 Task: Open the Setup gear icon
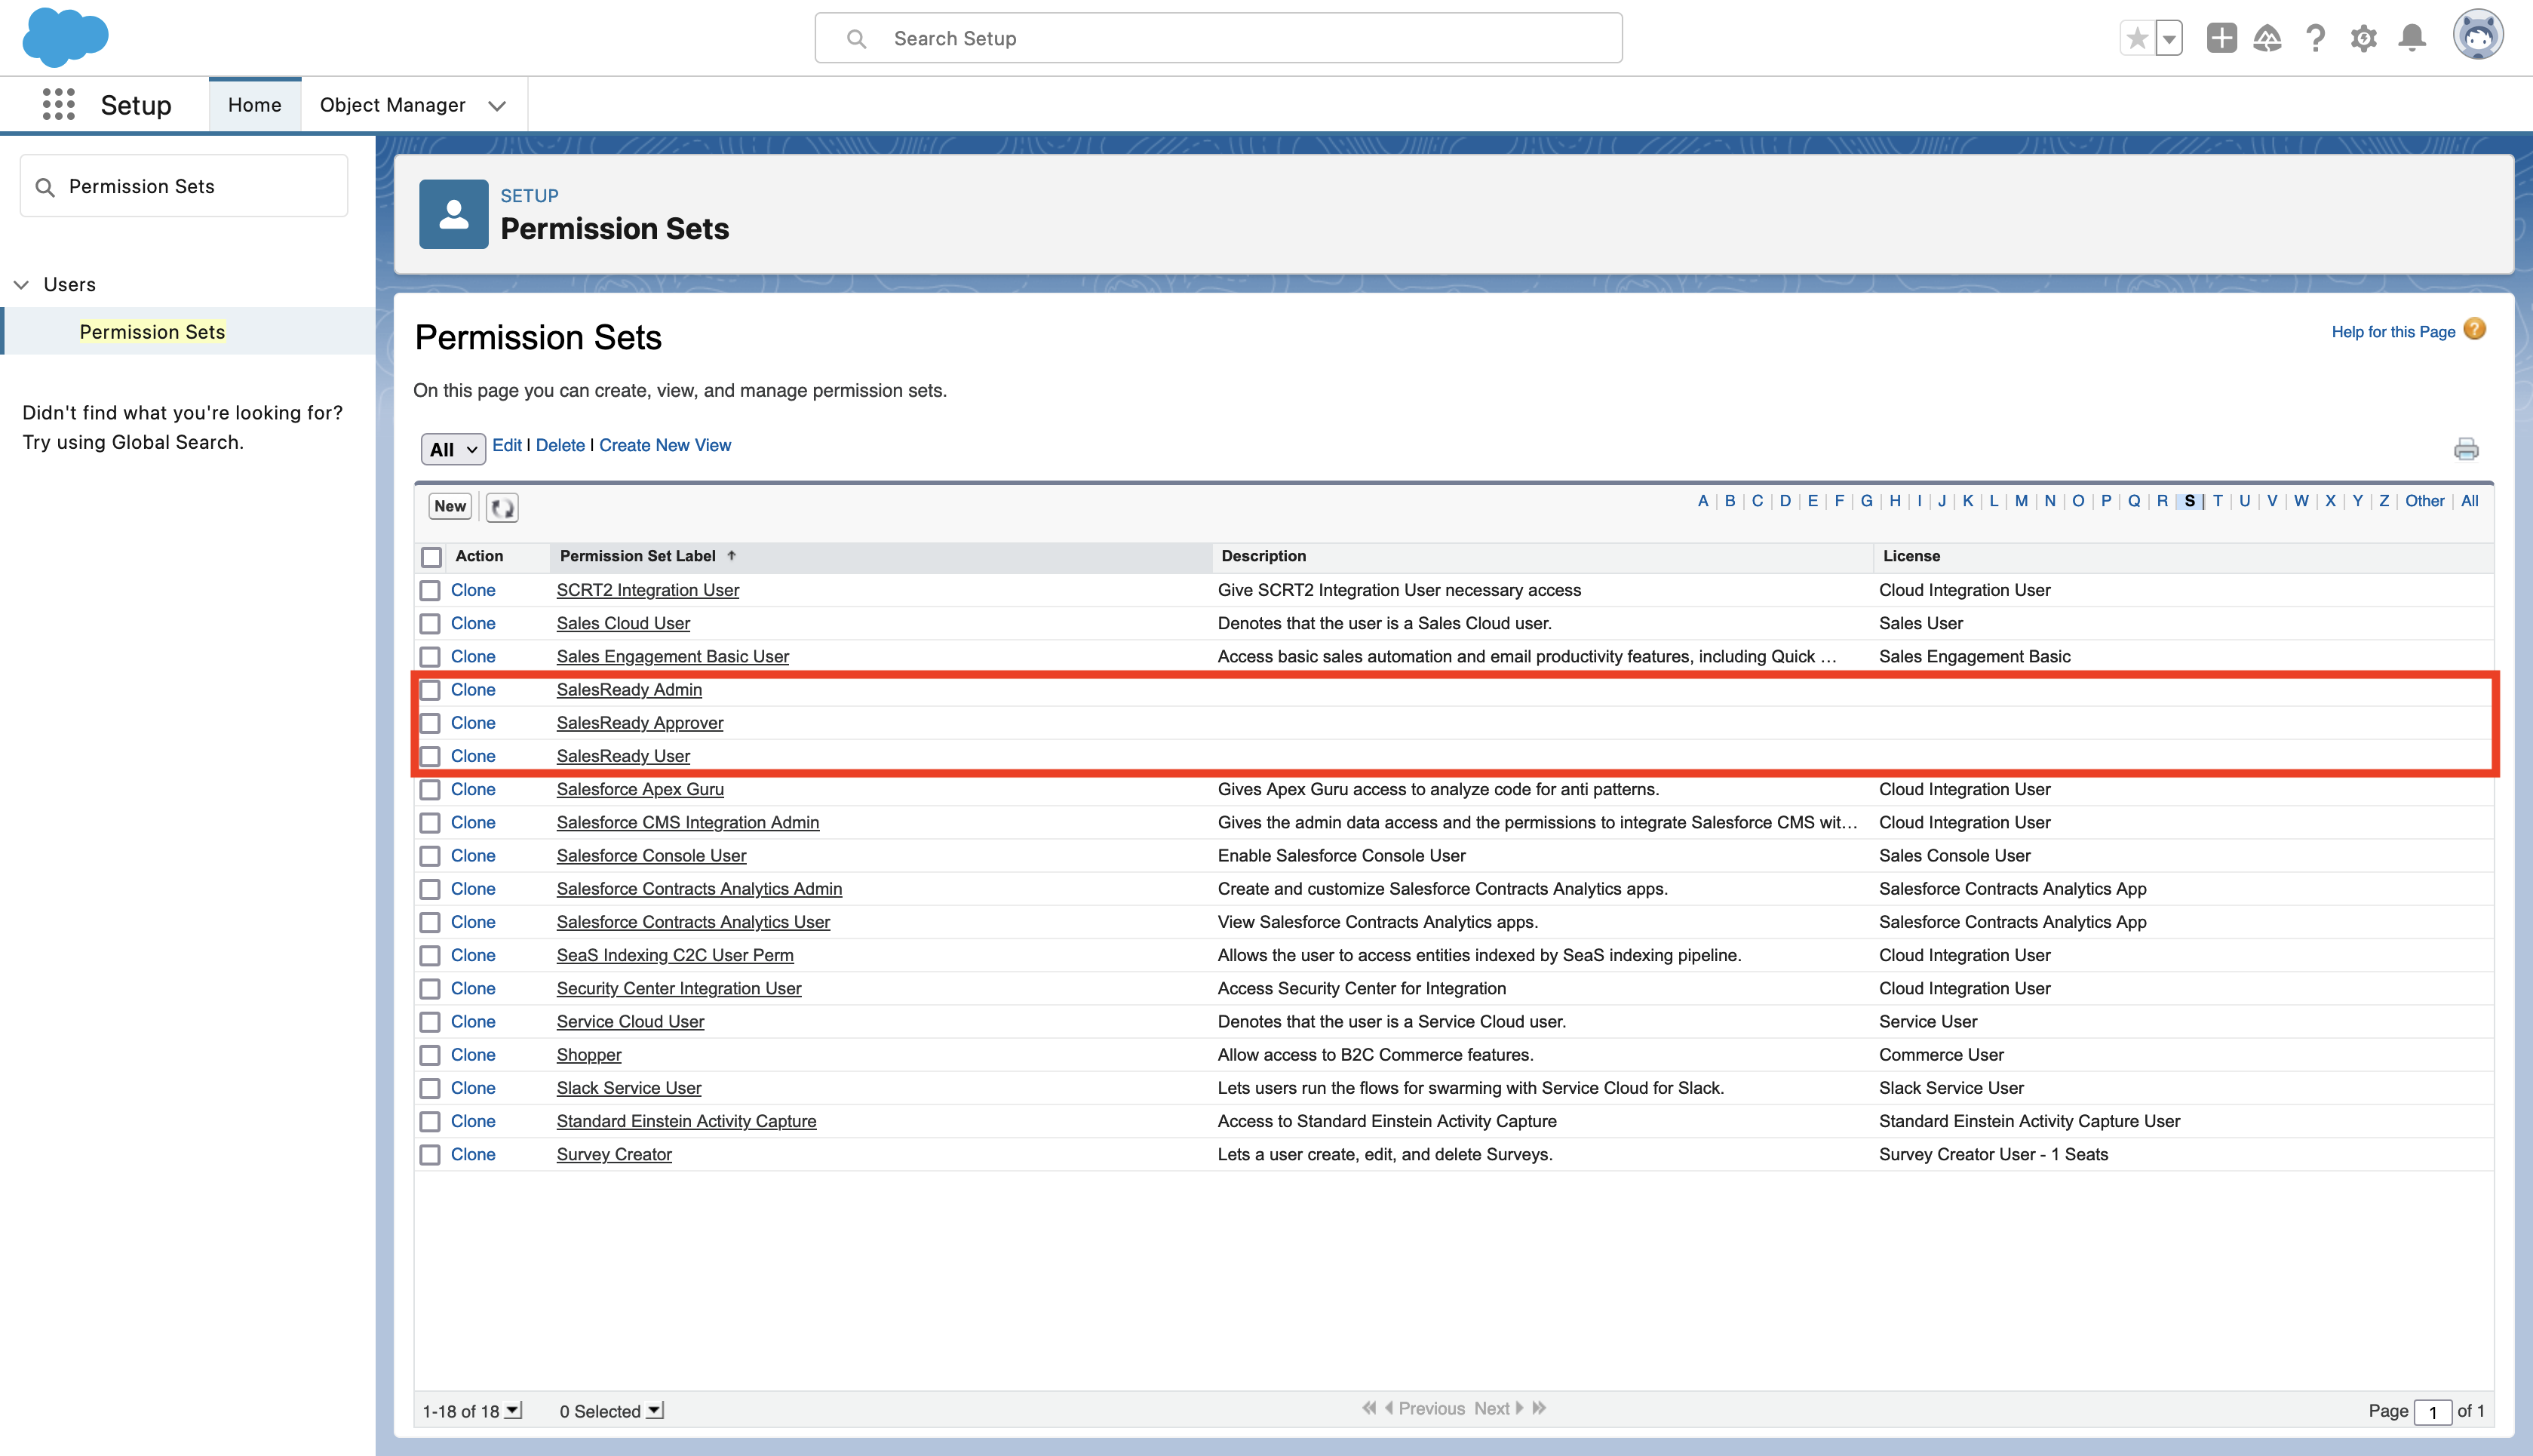(x=2363, y=38)
